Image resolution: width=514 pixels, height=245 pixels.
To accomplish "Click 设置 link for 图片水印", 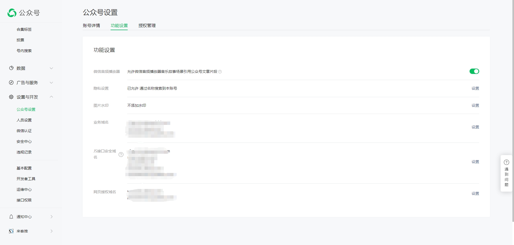I will tap(475, 105).
